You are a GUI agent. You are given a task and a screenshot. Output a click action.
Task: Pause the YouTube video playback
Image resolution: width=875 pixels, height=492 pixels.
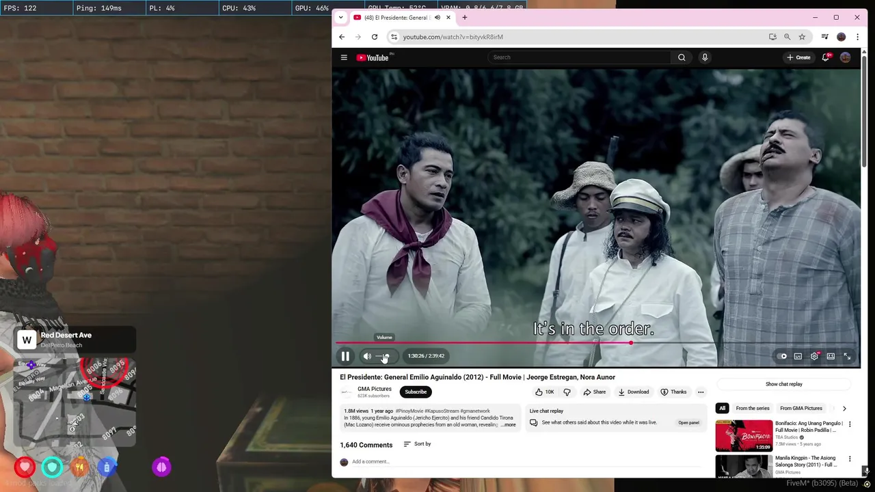(x=345, y=356)
